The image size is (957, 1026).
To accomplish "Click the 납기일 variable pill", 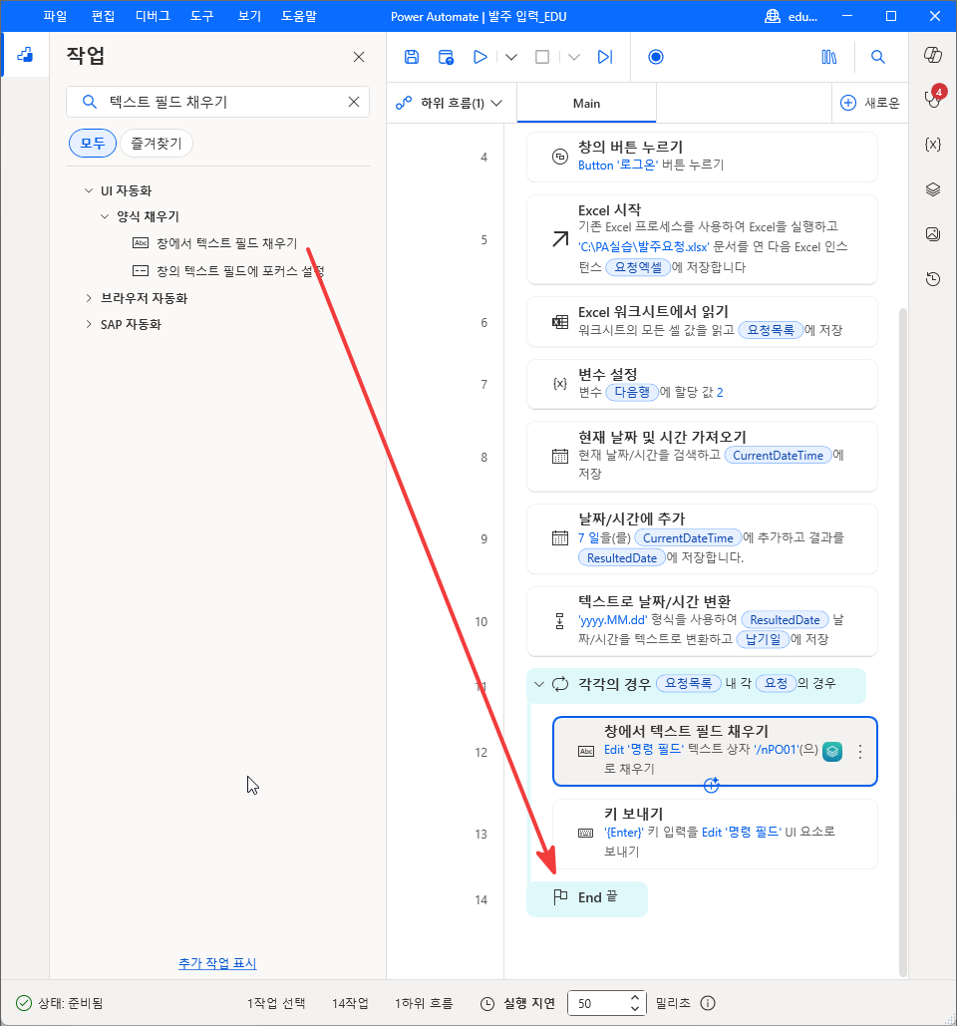I will pyautogui.click(x=763, y=639).
